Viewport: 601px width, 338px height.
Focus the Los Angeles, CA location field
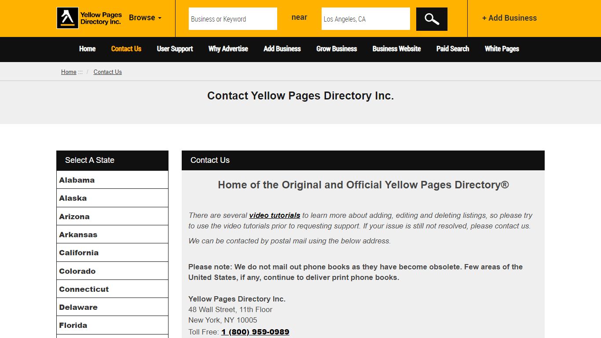click(x=366, y=19)
